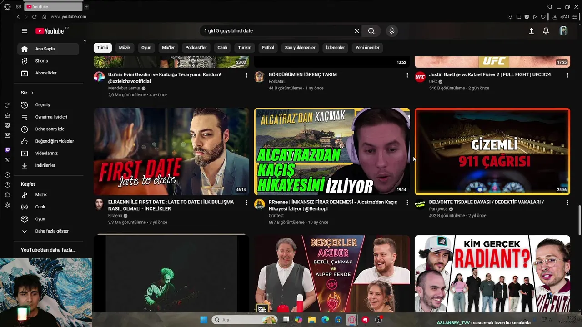Open the YouTube hamburger guide menu
Viewport: 582px width, 327px height.
tap(25, 31)
